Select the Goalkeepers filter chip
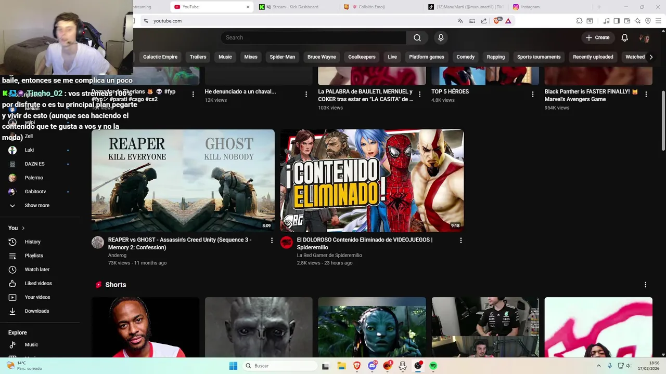Viewport: 666px width, 374px height. click(362, 57)
